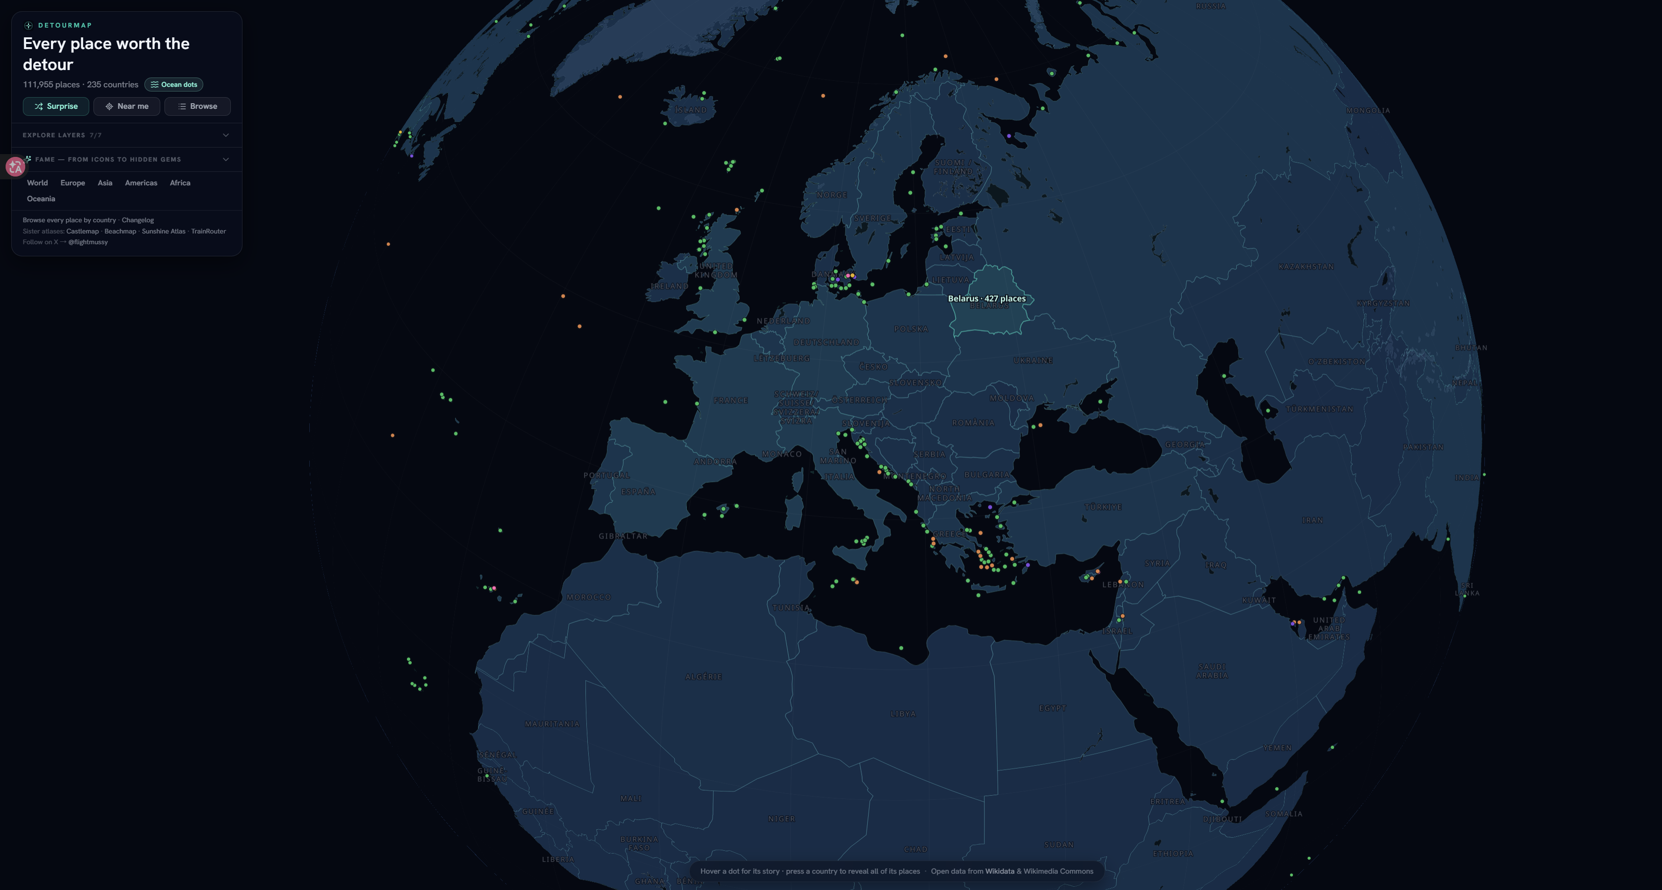Click the ESPAÑA label on the map

tap(638, 491)
